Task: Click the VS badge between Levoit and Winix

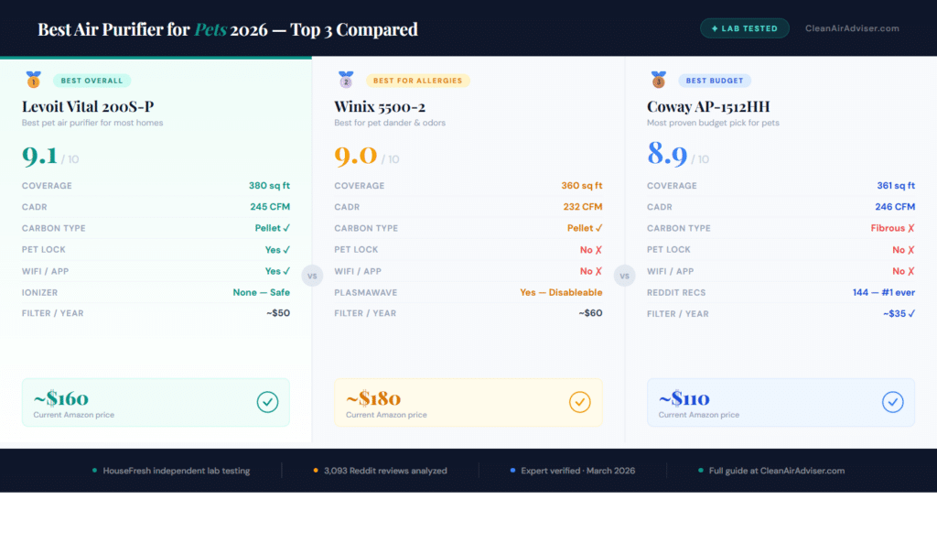Action: [312, 277]
